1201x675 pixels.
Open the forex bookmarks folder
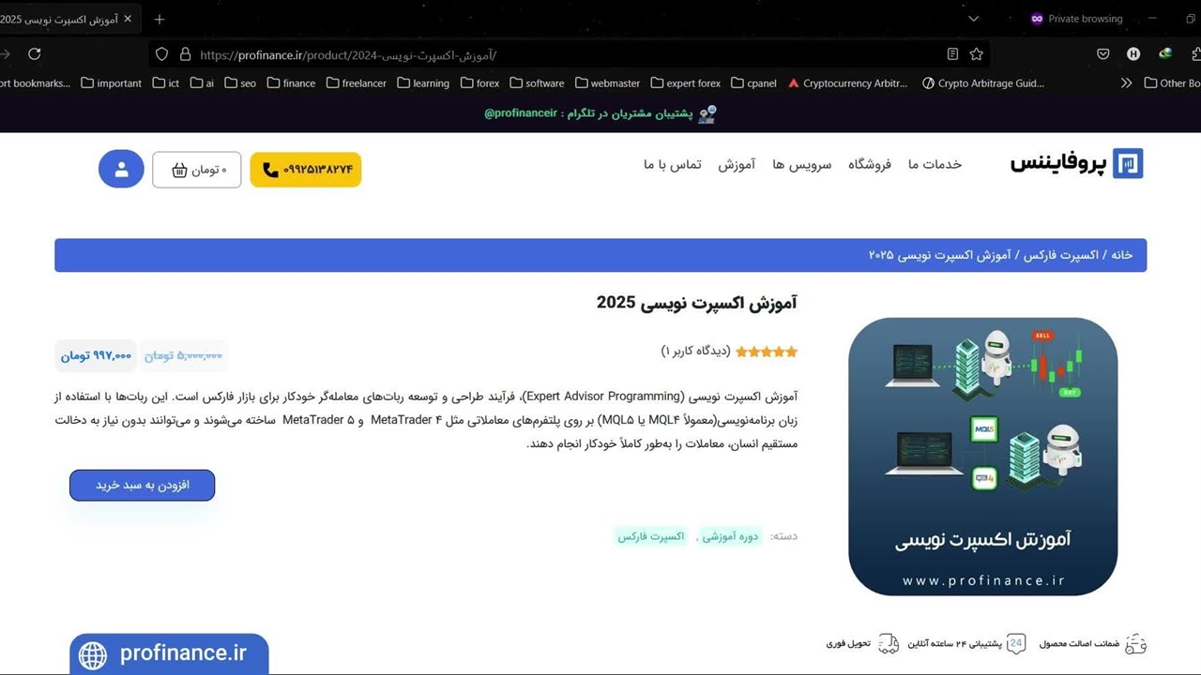(479, 82)
